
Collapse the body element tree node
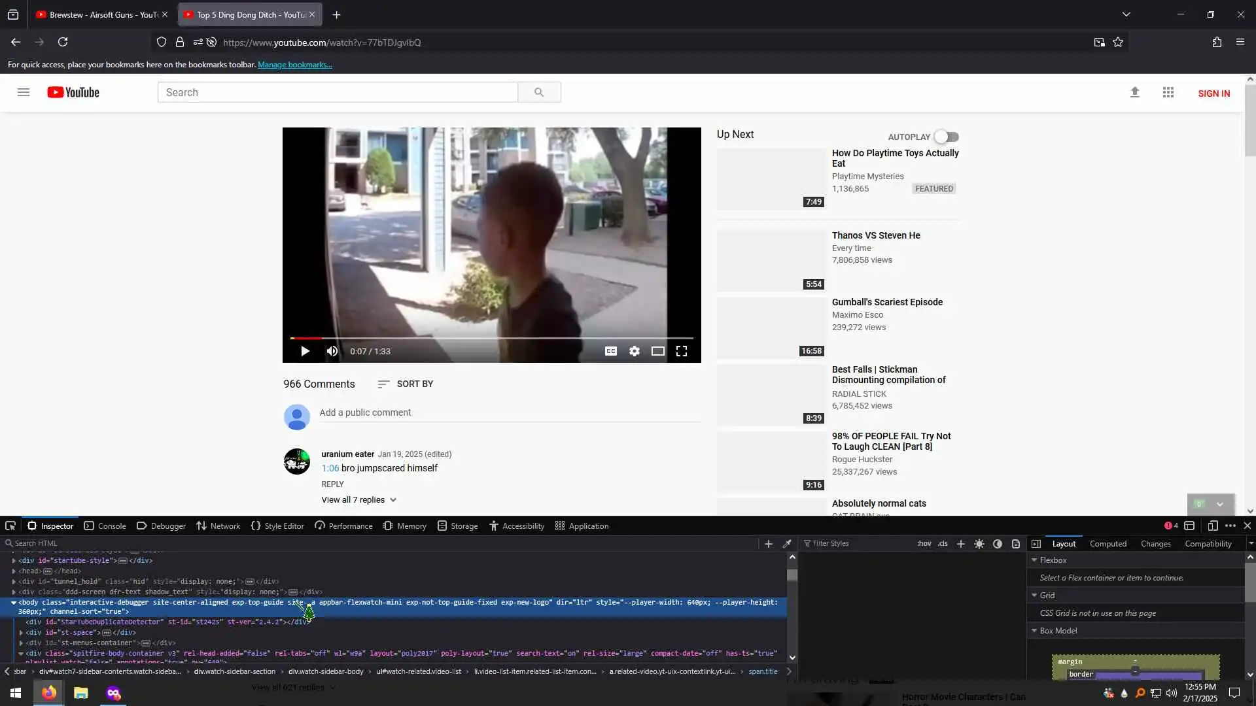(x=14, y=602)
